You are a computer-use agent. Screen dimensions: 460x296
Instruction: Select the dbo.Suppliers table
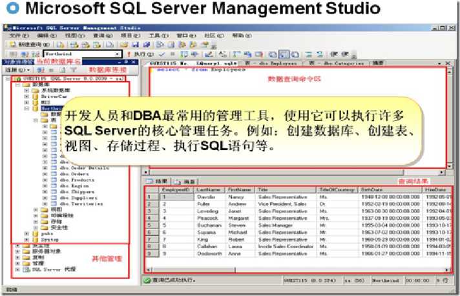78,198
